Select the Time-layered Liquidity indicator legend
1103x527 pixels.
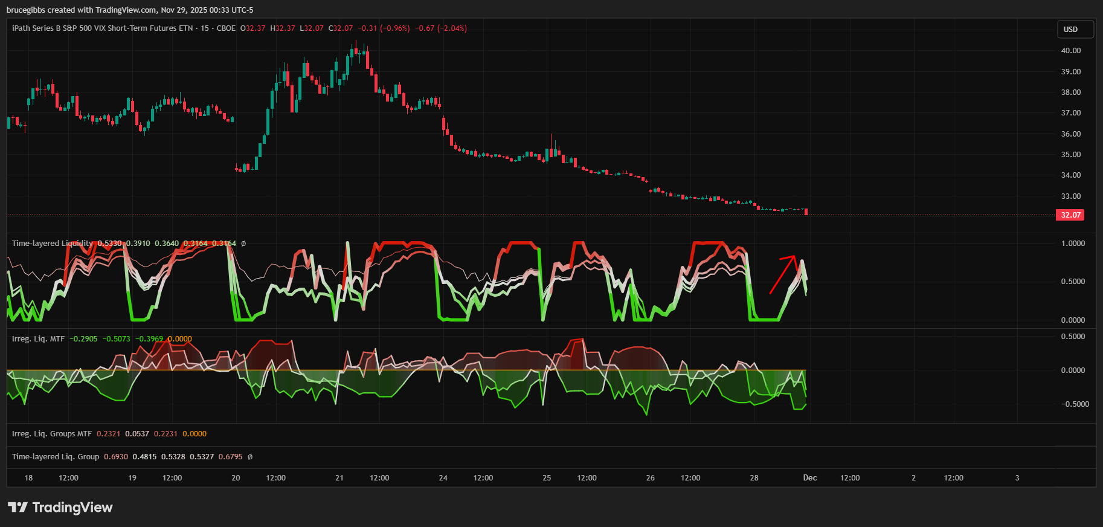tap(52, 244)
